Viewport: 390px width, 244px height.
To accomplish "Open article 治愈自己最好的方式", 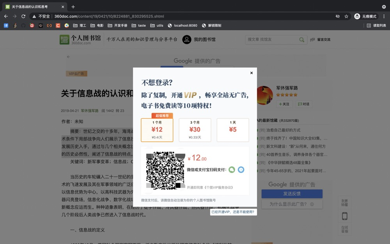I will [x=283, y=130].
